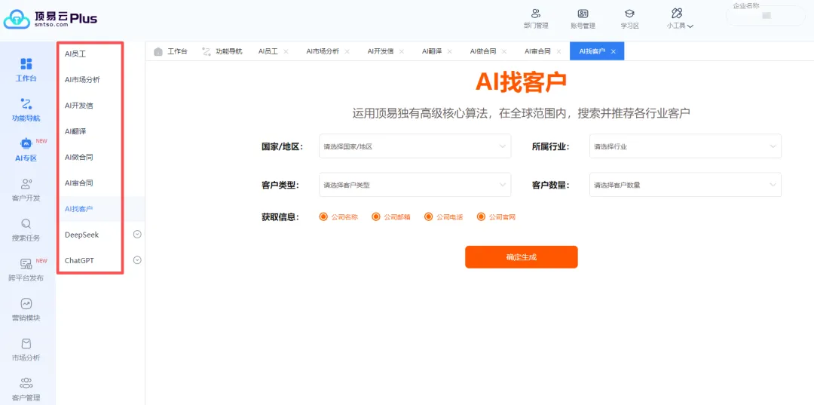
Task: Click the 企业名称 field at top right
Action: point(765,16)
